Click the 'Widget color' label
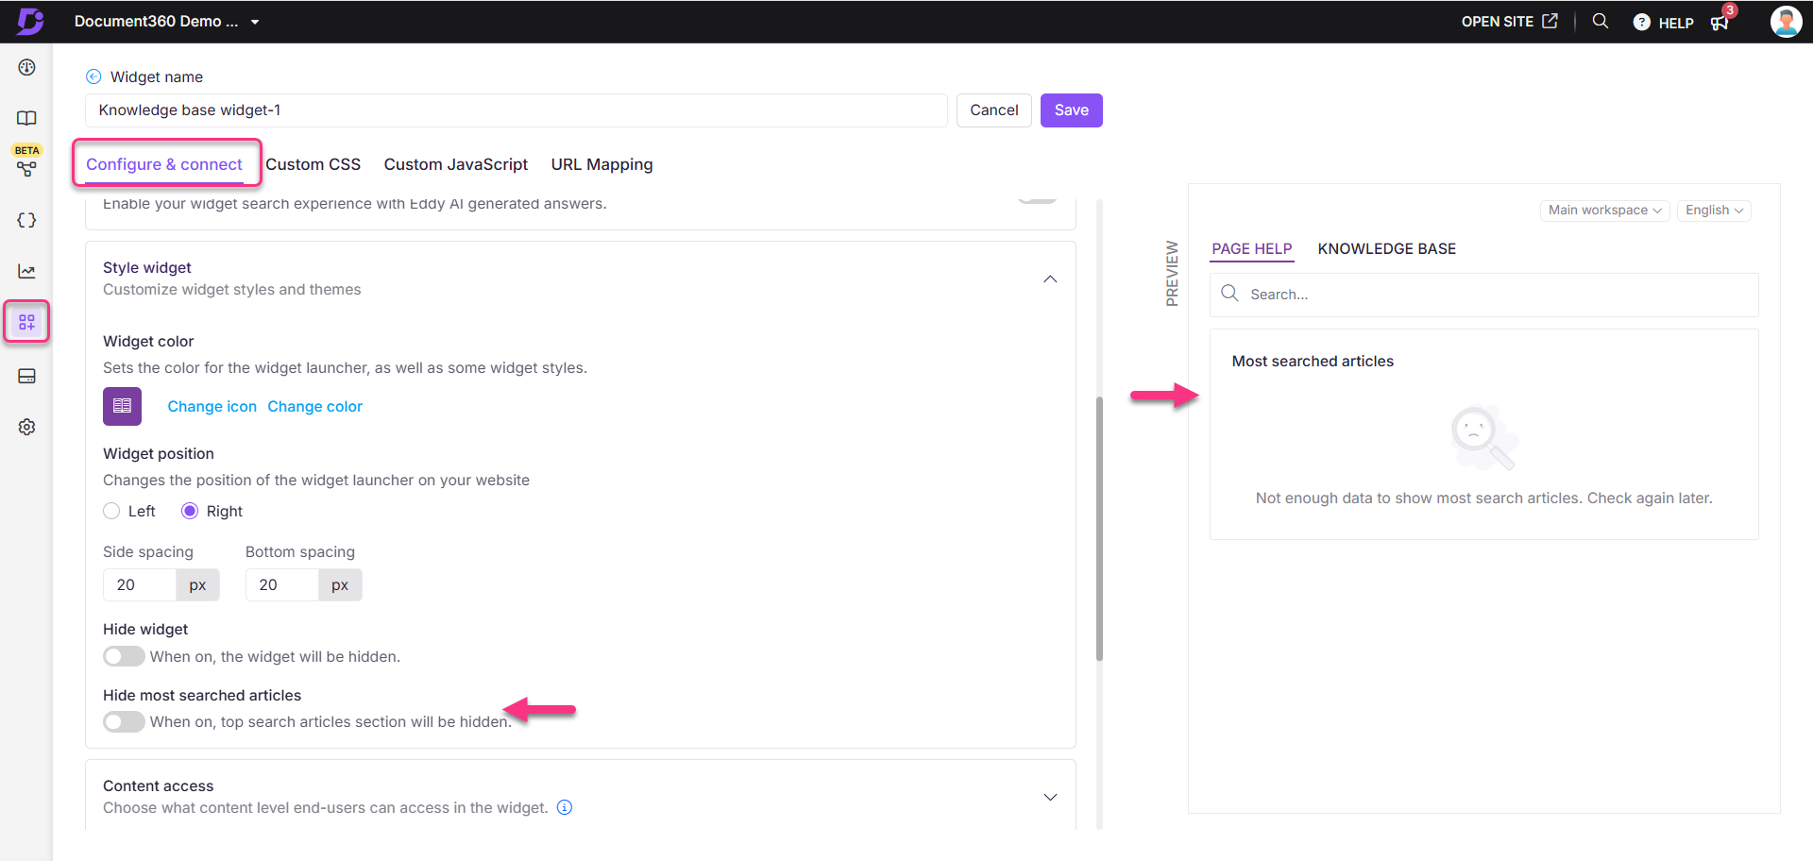The height and width of the screenshot is (861, 1813). [x=148, y=341]
